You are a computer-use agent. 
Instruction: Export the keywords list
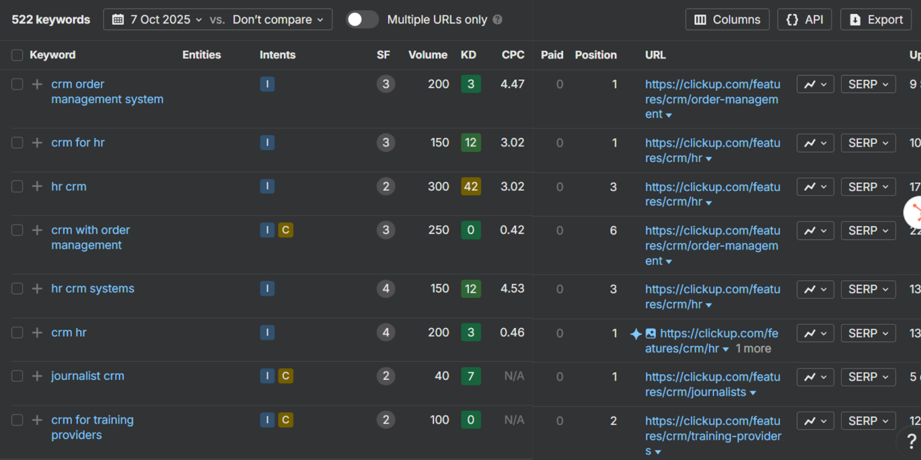click(876, 20)
